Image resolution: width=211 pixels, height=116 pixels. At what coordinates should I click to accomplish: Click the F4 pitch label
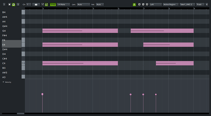point(4,40)
